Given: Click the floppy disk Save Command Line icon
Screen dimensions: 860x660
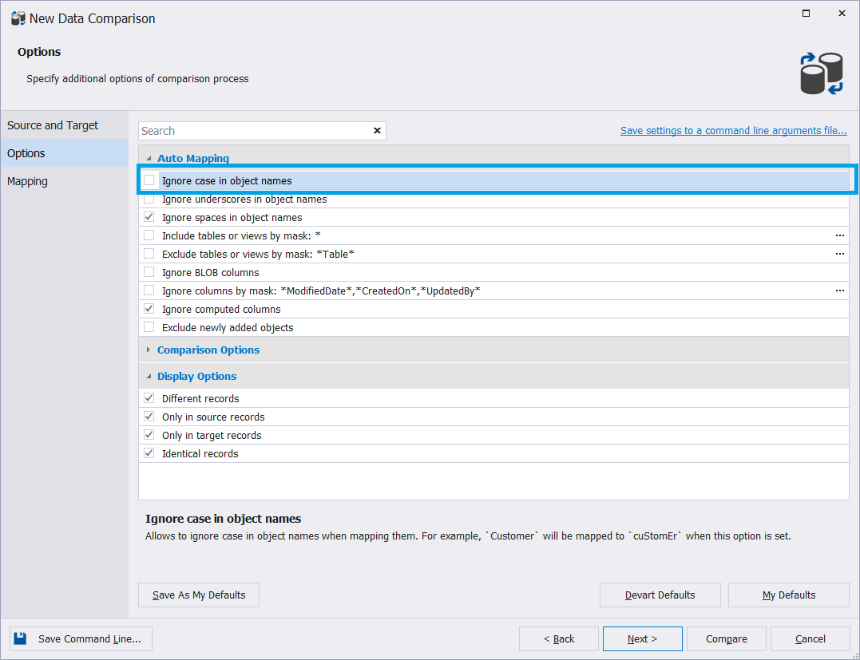Looking at the screenshot, I should pos(20,638).
